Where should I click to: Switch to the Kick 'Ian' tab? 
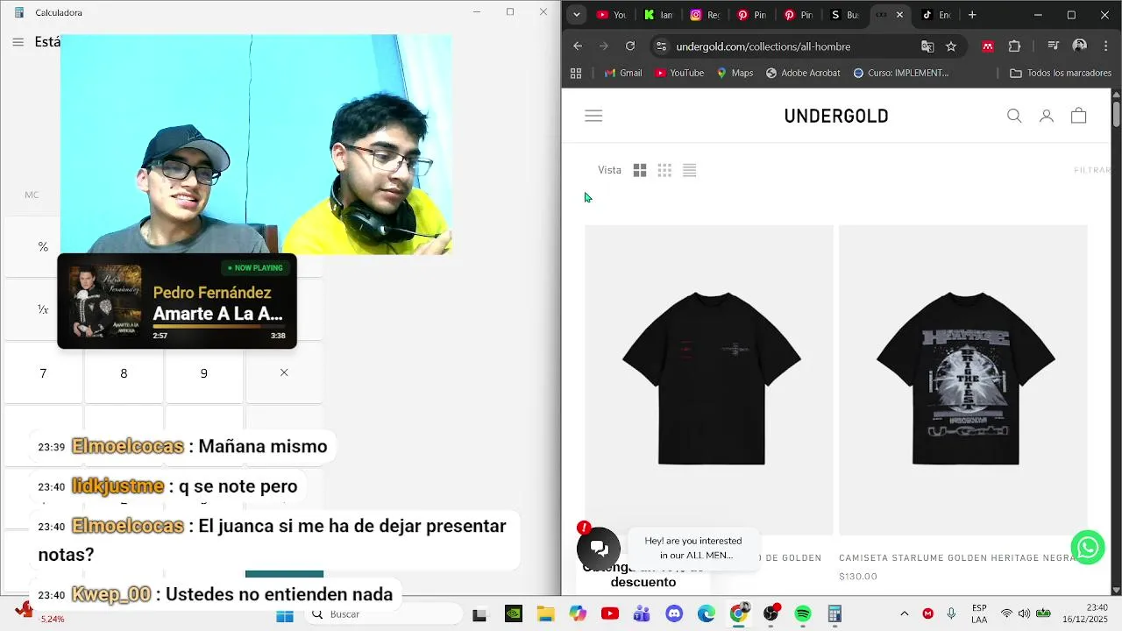coord(658,15)
